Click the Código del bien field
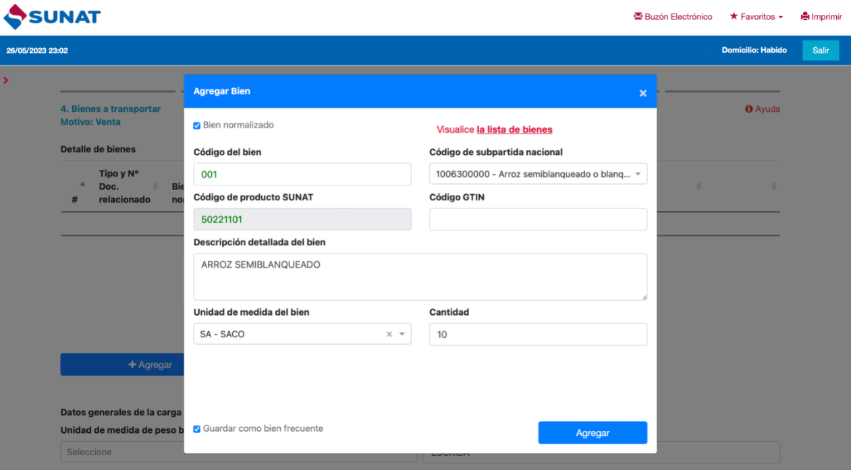This screenshot has width=851, height=470. 302,174
